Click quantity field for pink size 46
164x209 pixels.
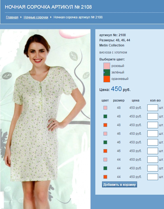pos(152,134)
